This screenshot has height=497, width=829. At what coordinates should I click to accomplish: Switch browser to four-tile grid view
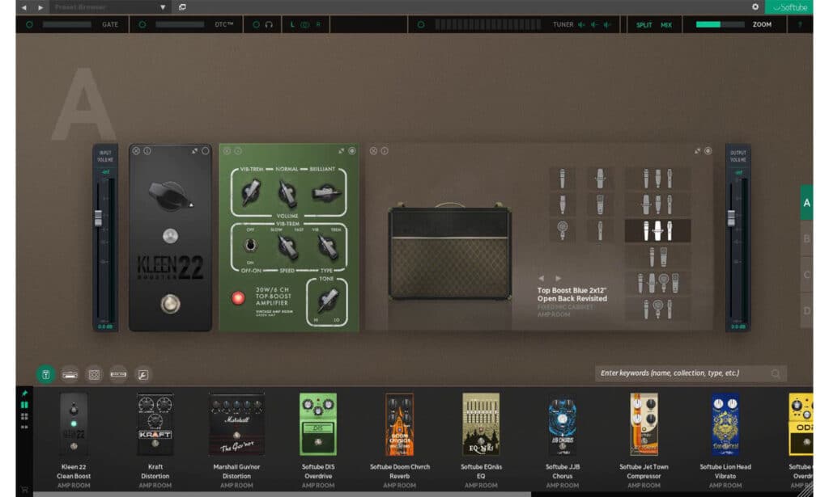coord(24,416)
